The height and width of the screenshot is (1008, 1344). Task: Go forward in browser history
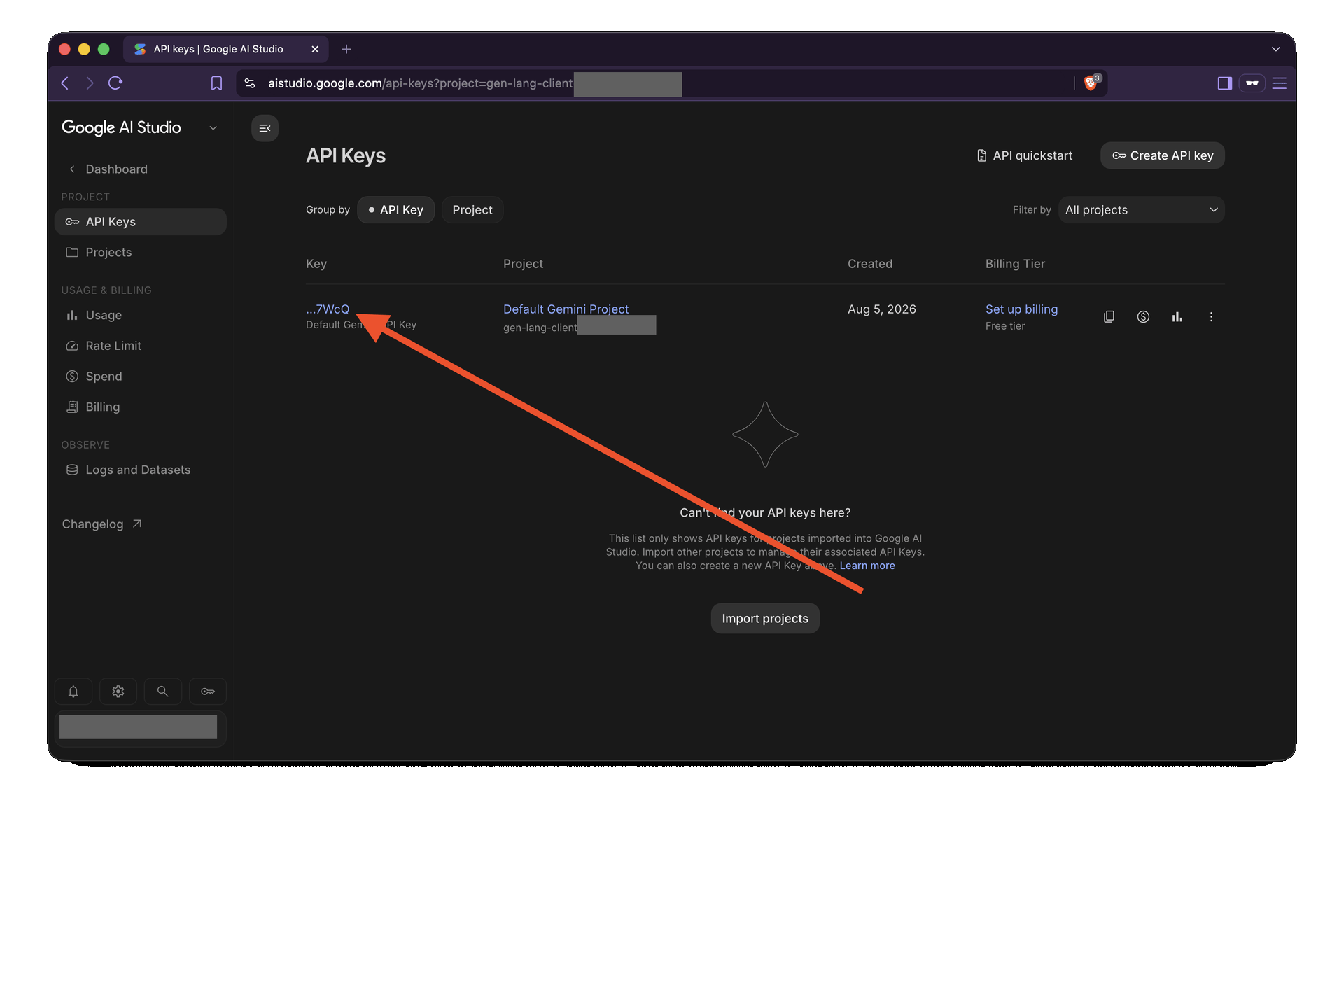pyautogui.click(x=90, y=83)
